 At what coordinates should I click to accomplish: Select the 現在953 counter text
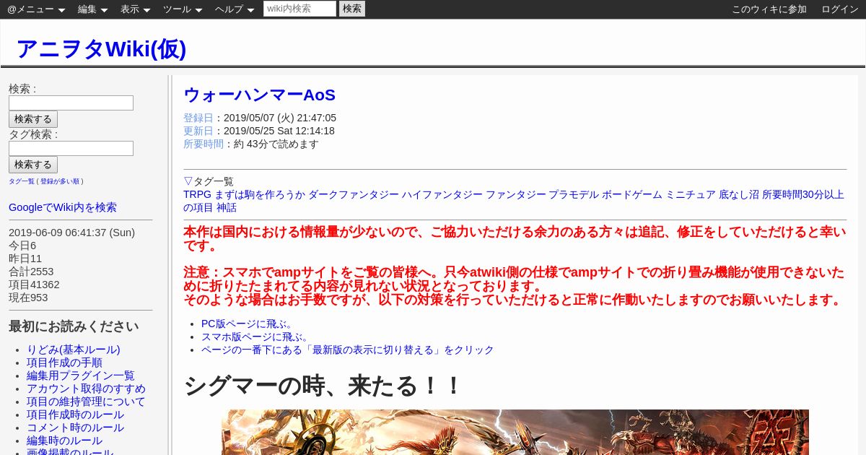click(x=28, y=298)
